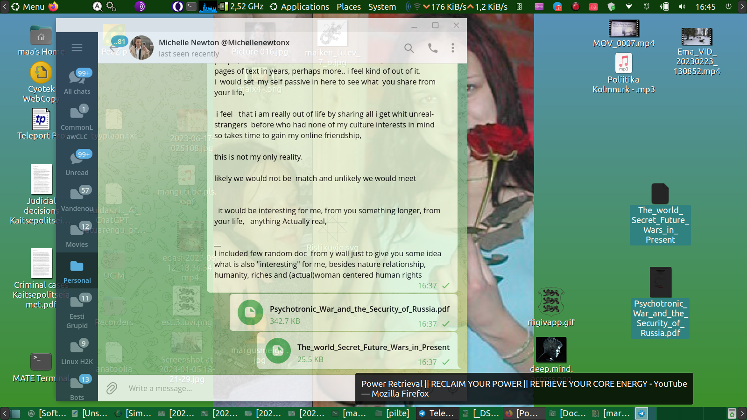Select The_world_Secret_Future_Wars_in_Present desktop file
Viewport: 747px width, 420px height.
pyautogui.click(x=660, y=214)
